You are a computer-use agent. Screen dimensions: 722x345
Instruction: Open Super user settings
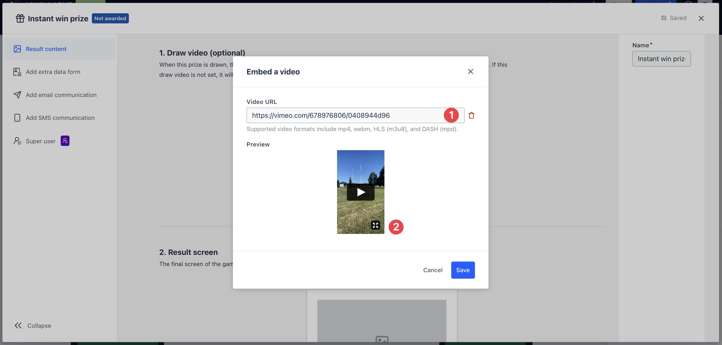(x=41, y=141)
